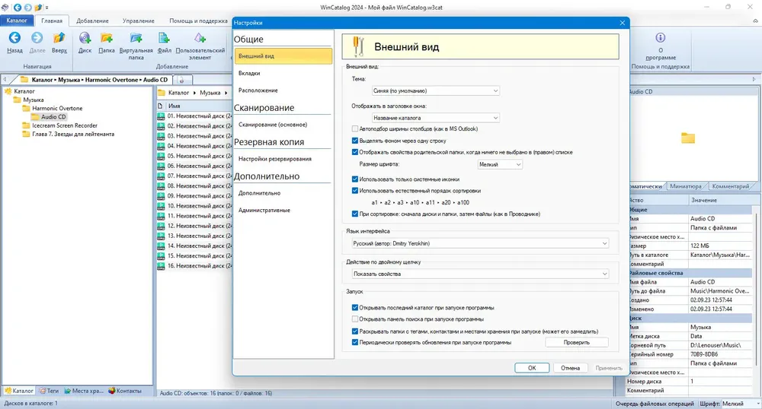The height and width of the screenshot is (409, 762).
Task: Open the Миниатюра tab in right panel
Action: (685, 186)
